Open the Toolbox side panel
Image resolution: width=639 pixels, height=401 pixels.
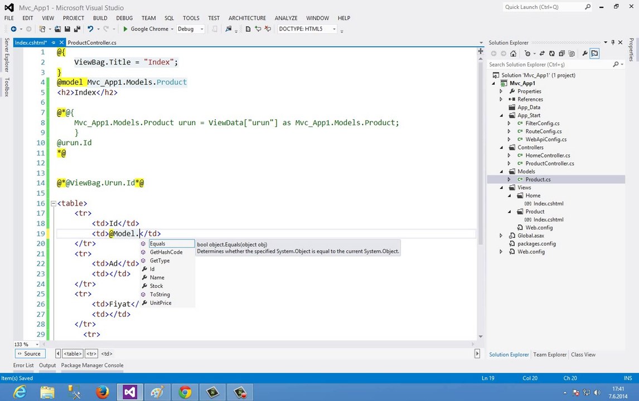pyautogui.click(x=7, y=87)
